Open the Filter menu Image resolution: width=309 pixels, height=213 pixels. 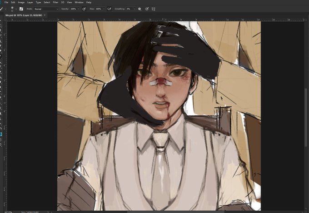click(x=55, y=2)
